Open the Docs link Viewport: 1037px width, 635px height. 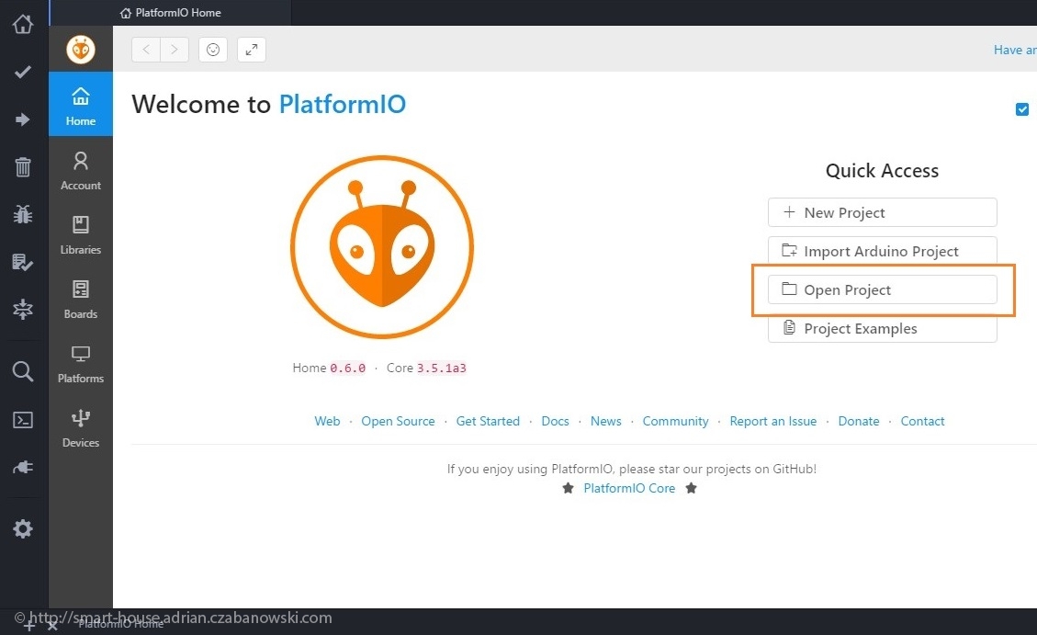coord(555,422)
